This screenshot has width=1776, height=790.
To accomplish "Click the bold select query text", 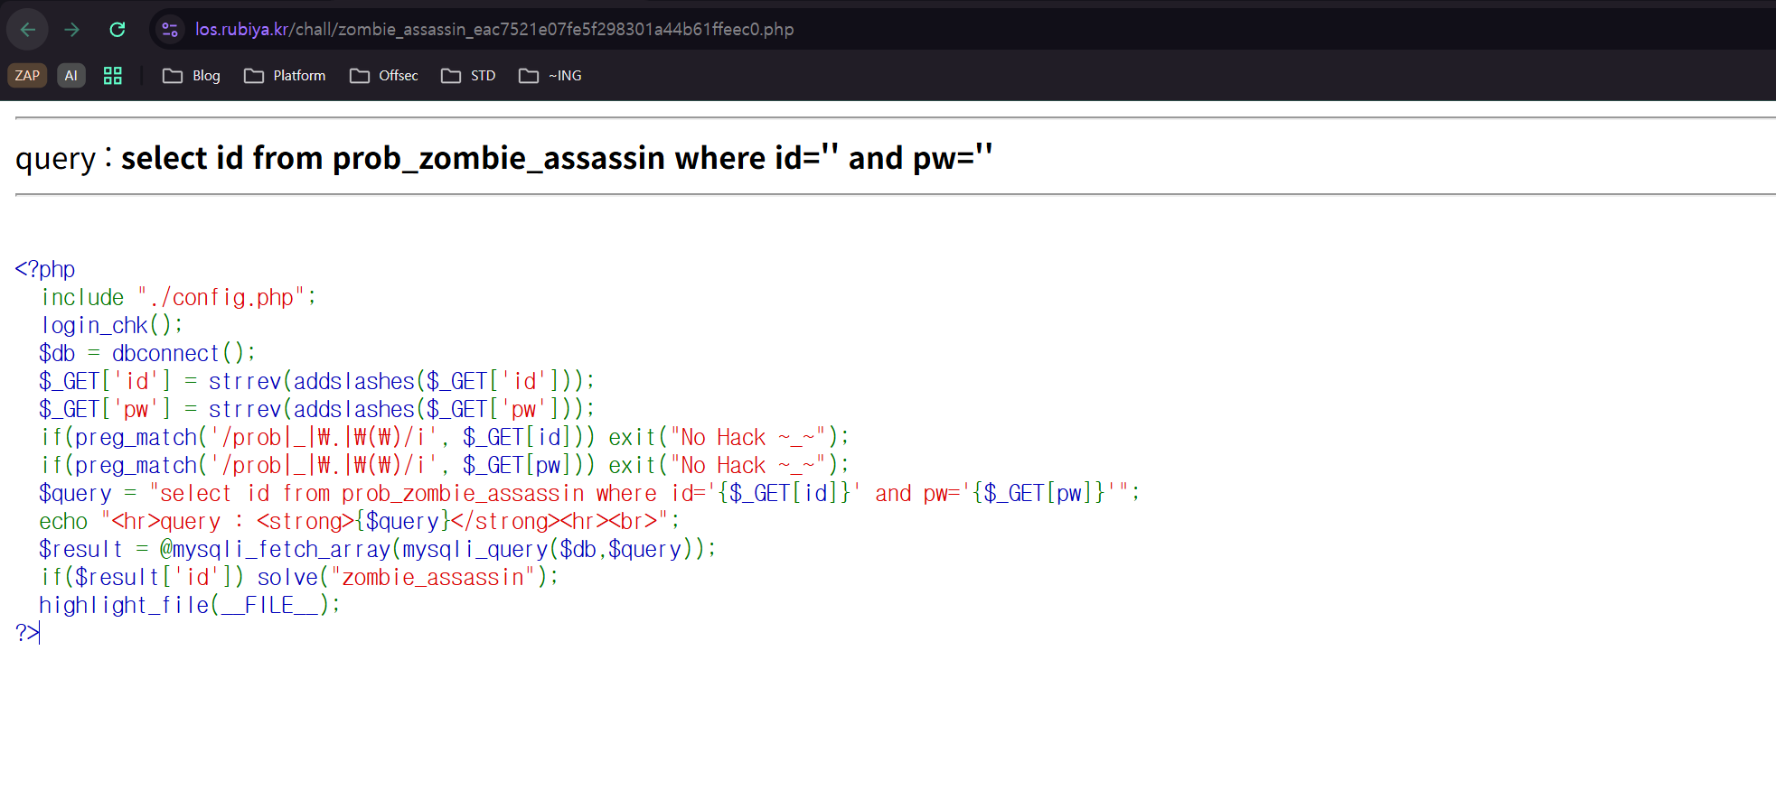I will click(x=556, y=158).
